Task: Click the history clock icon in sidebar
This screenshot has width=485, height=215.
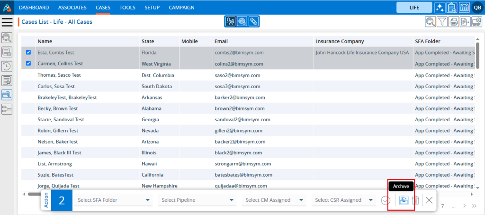Action: point(7,66)
